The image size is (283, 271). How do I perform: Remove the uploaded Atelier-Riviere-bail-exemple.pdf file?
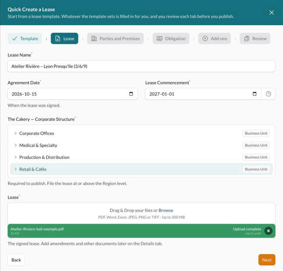coord(268,231)
